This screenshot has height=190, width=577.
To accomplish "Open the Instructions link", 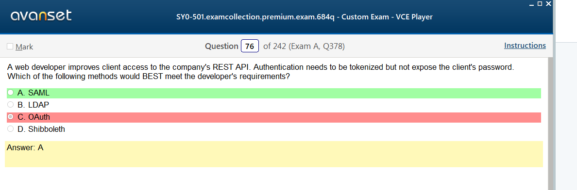I will (525, 46).
